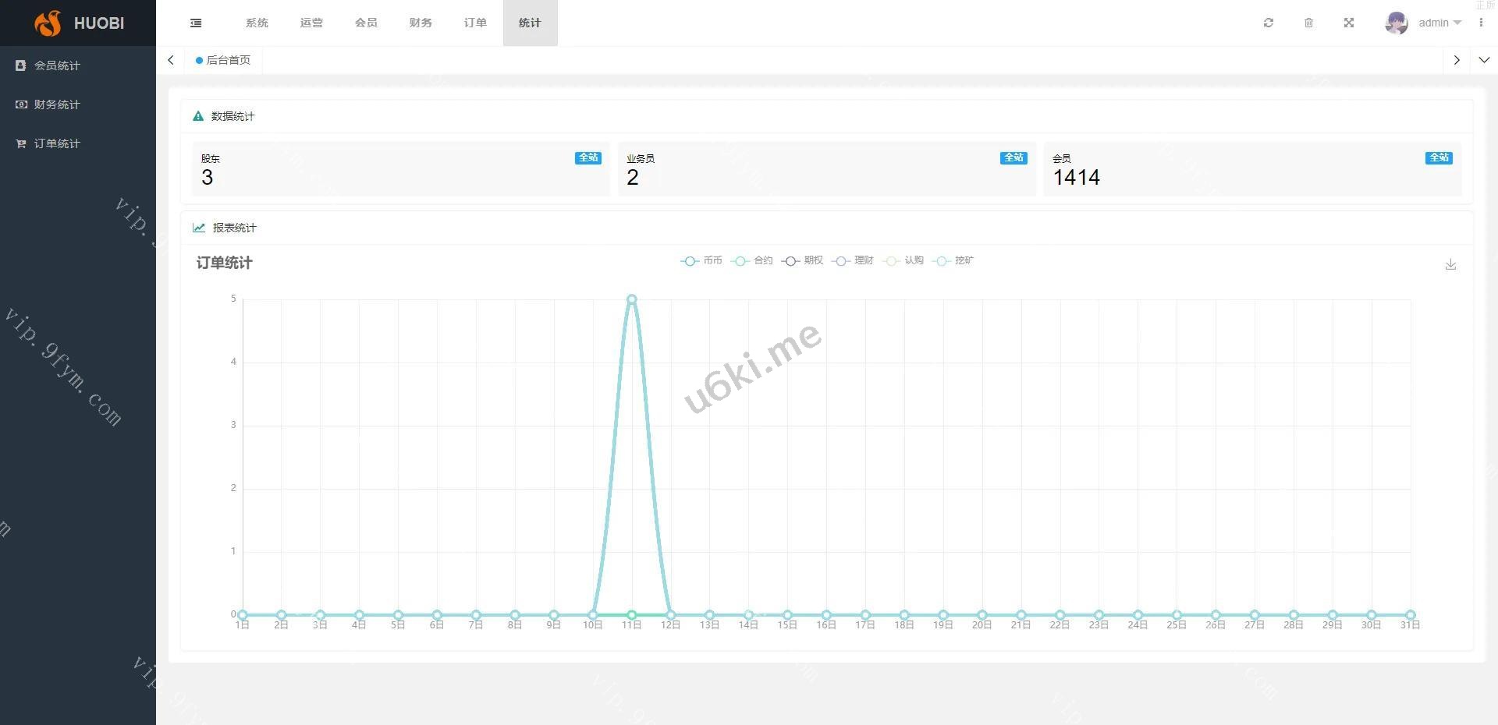Open the vertical three-dot more menu
Image resolution: width=1498 pixels, height=725 pixels.
point(1481,23)
